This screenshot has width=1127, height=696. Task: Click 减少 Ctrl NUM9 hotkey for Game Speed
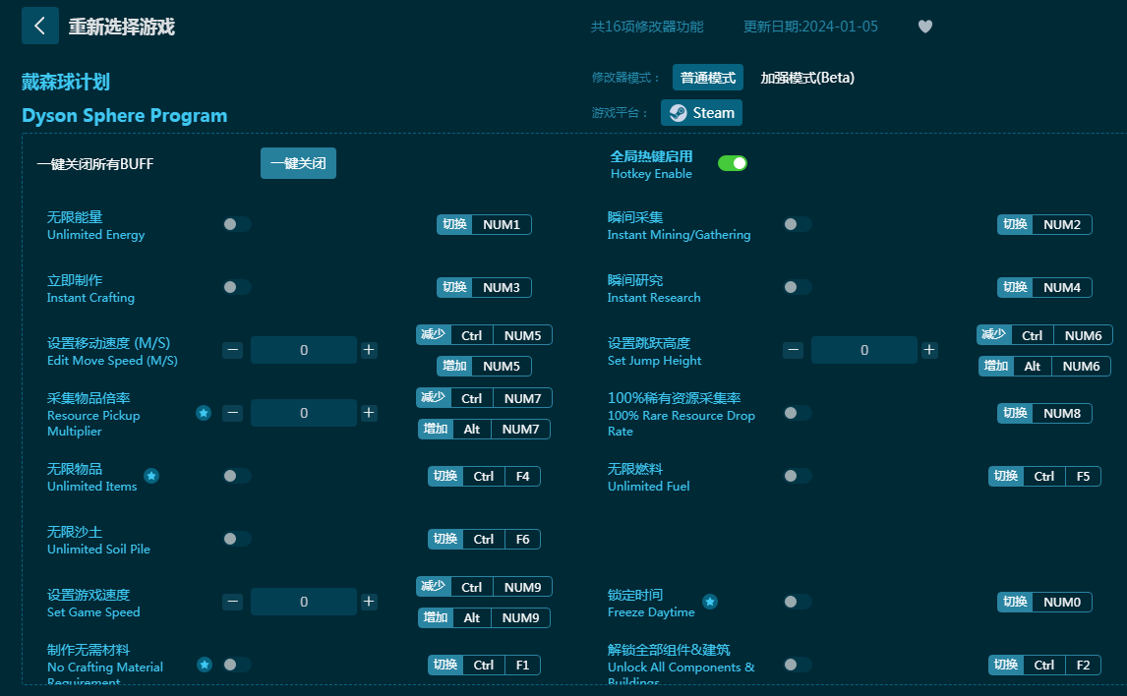point(484,587)
